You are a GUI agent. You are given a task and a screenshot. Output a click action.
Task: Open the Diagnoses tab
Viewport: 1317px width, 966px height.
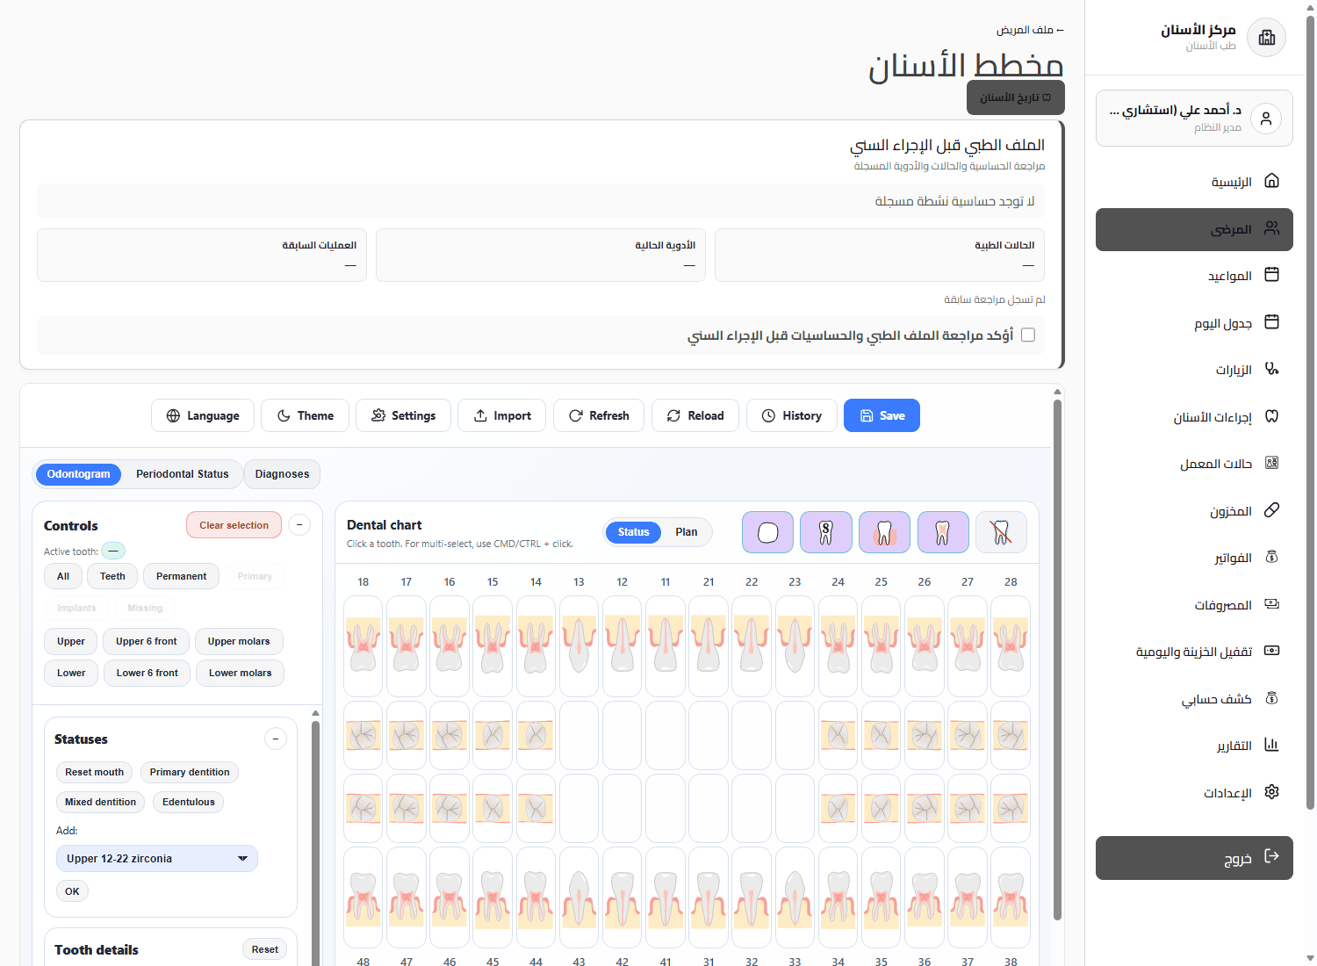pos(282,474)
